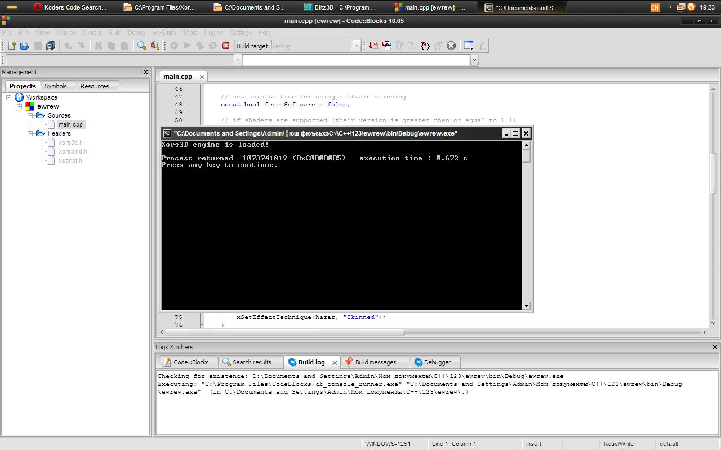Click the Save all files icon
Screen dimensions: 721x450
[x=51, y=46]
